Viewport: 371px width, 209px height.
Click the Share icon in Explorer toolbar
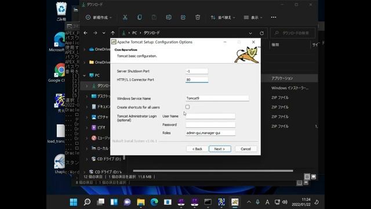183,17
